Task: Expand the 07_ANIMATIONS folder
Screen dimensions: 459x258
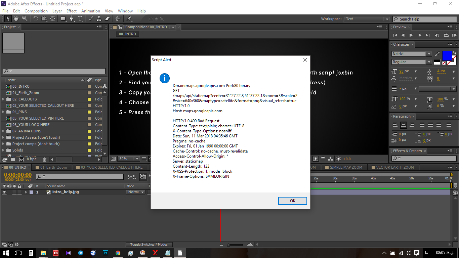Action: click(3, 131)
